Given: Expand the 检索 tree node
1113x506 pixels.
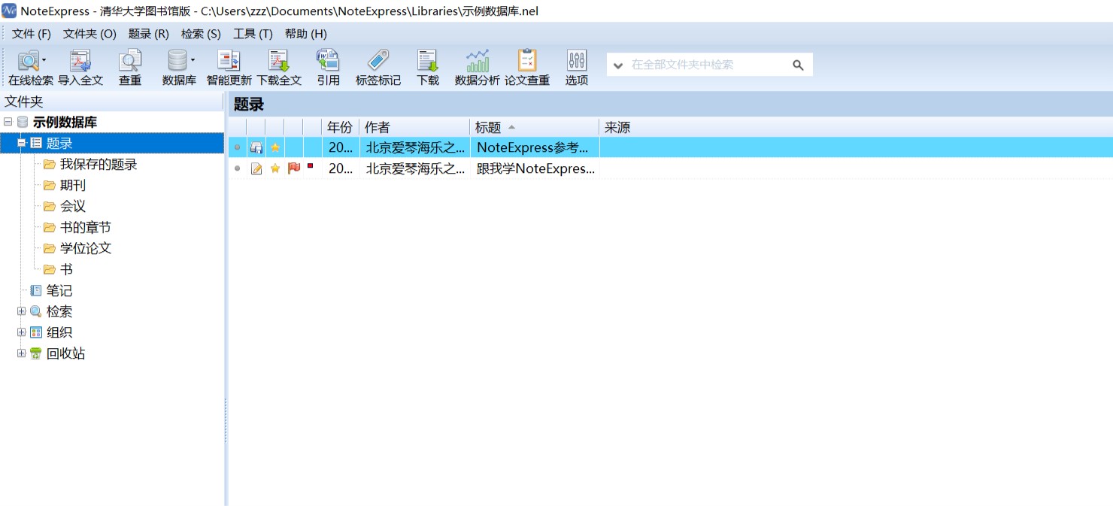Looking at the screenshot, I should tap(21, 311).
